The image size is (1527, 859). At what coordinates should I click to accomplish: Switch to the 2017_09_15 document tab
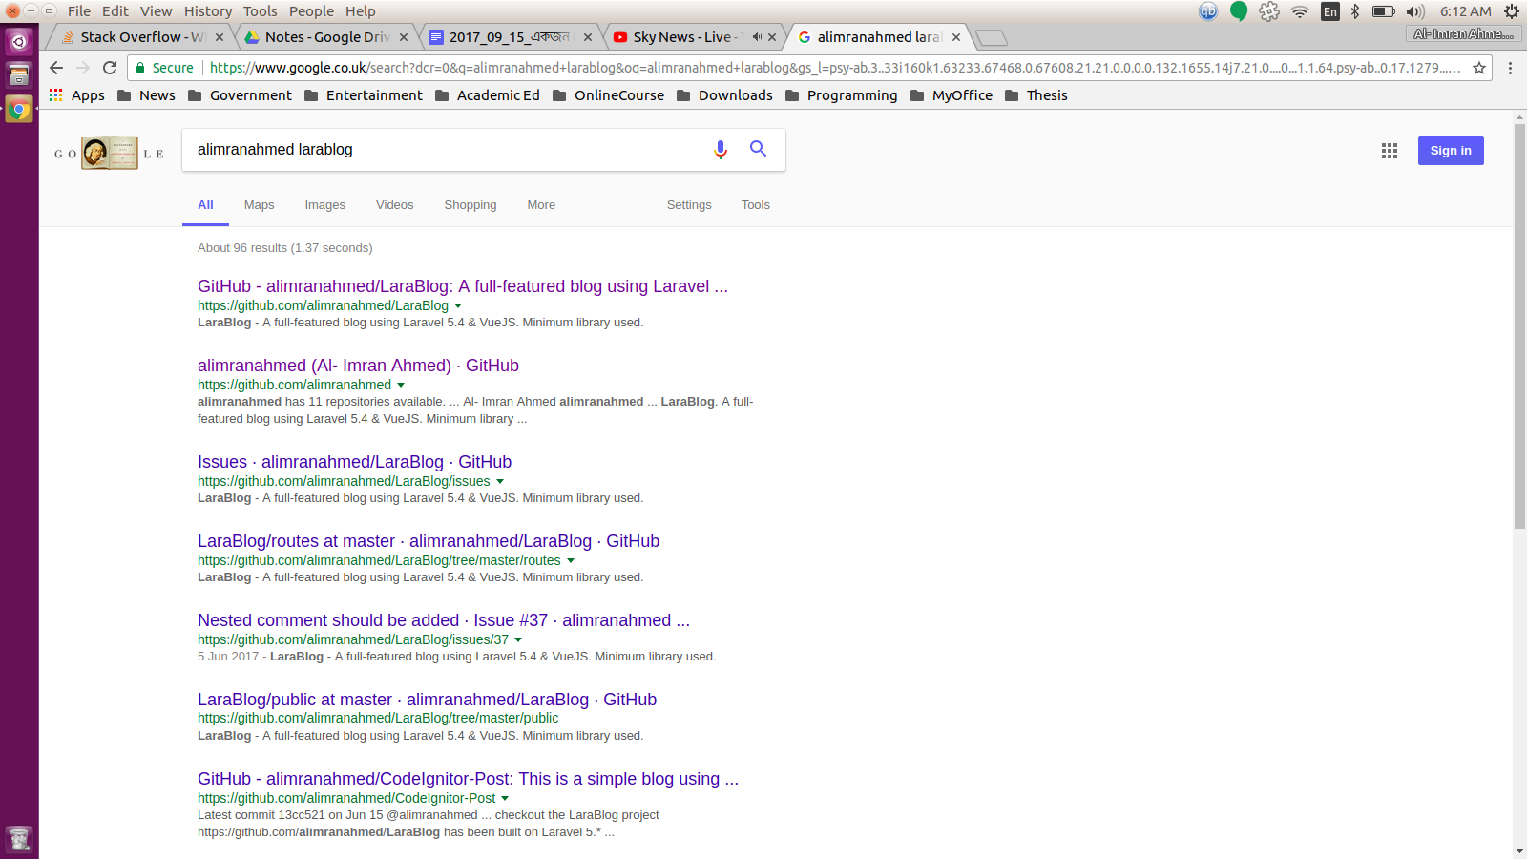[x=510, y=37]
